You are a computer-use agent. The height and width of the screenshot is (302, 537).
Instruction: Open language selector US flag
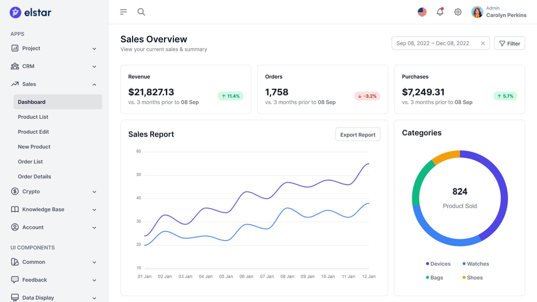tap(422, 12)
